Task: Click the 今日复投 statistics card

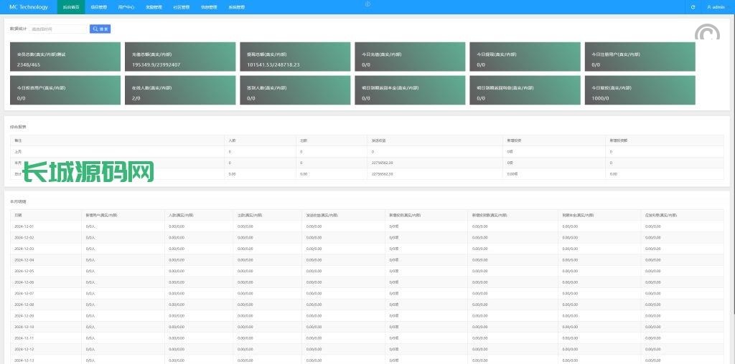Action: [x=640, y=90]
